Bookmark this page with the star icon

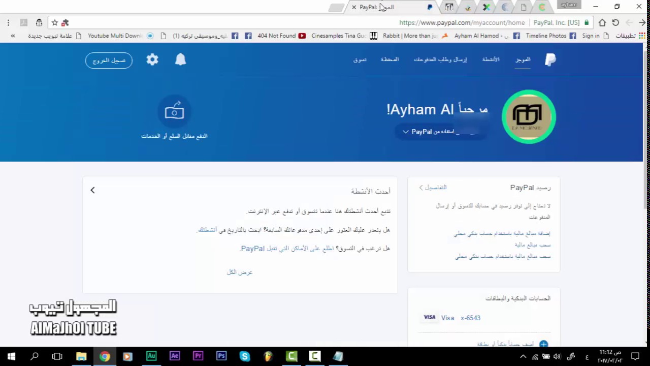pos(55,22)
